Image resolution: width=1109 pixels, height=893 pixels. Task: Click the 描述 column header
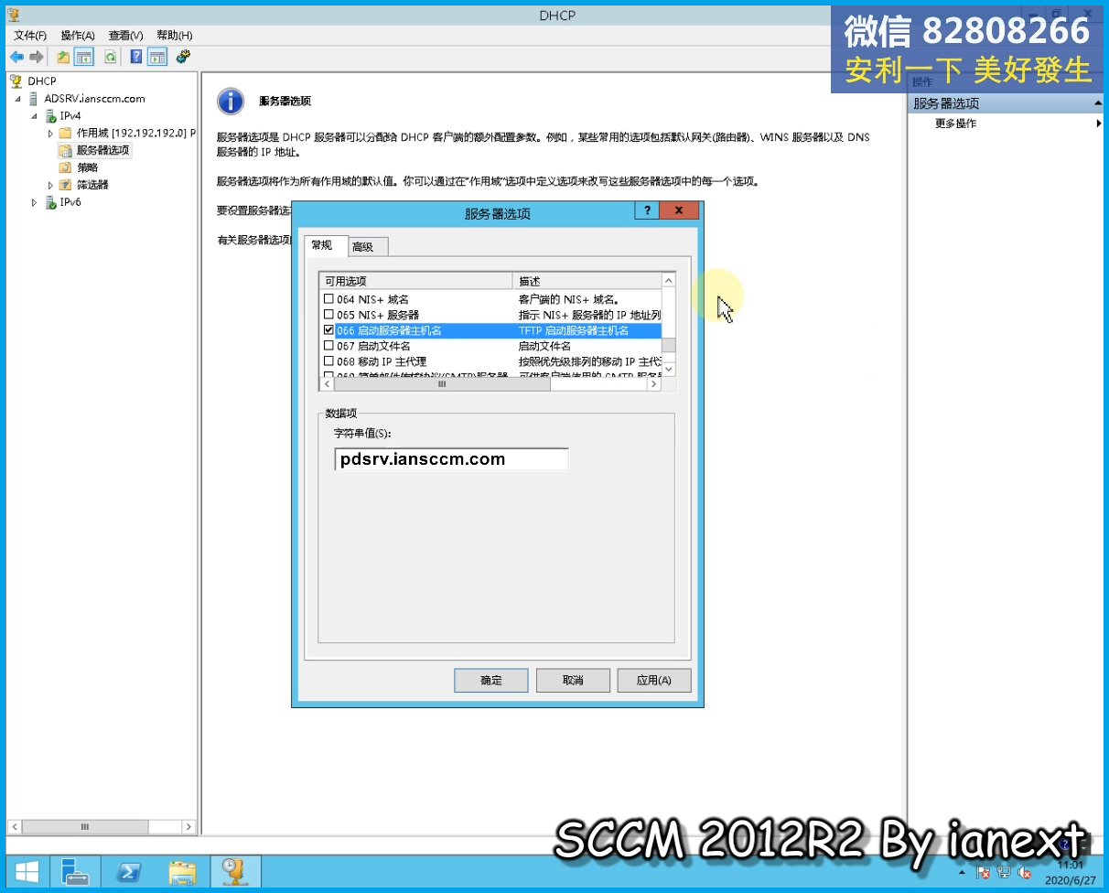[x=587, y=281]
